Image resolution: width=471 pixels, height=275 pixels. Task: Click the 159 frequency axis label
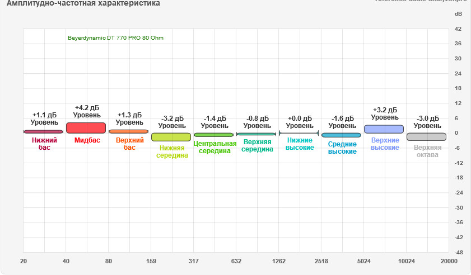point(151,261)
